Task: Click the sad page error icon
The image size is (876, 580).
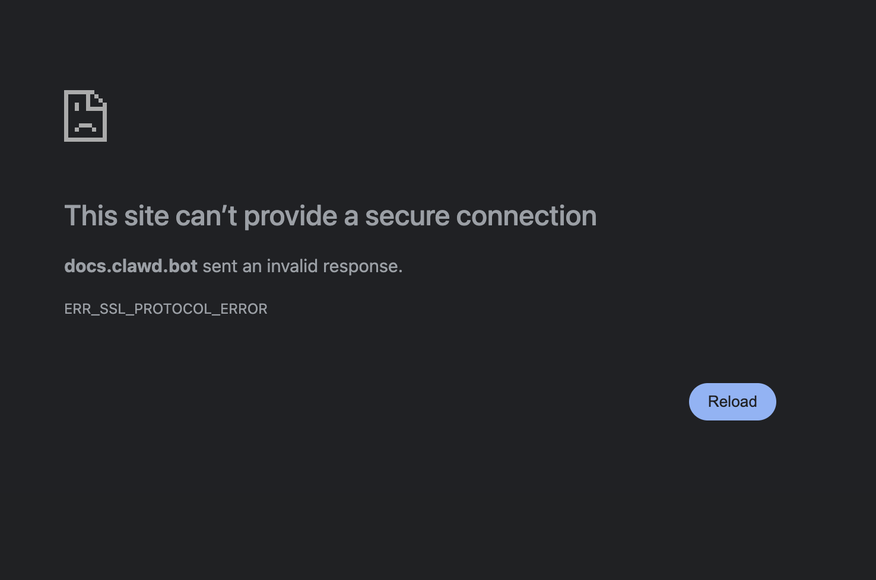Action: tap(85, 116)
